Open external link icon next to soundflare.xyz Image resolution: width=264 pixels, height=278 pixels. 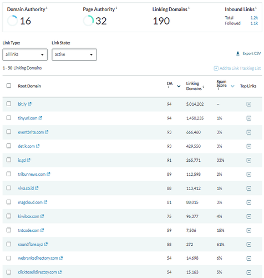click(46, 244)
